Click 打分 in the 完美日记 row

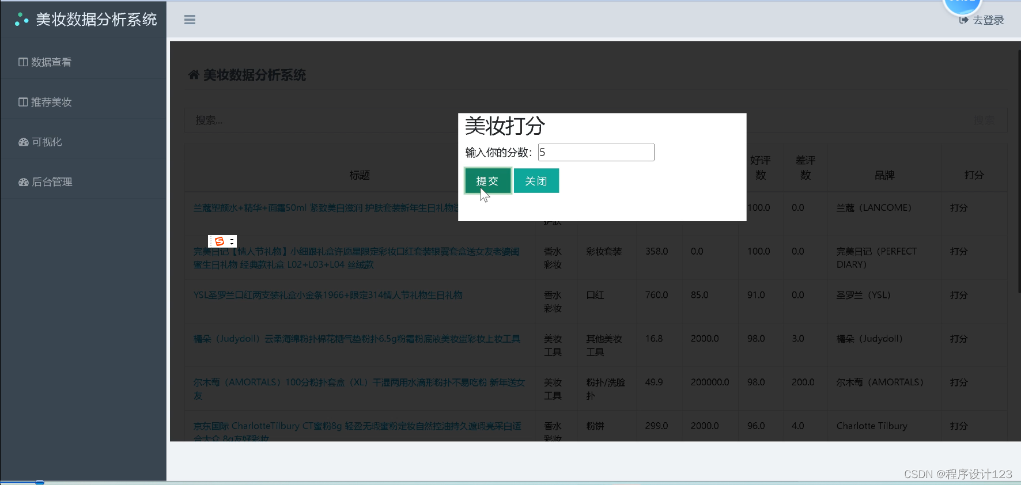[959, 252]
